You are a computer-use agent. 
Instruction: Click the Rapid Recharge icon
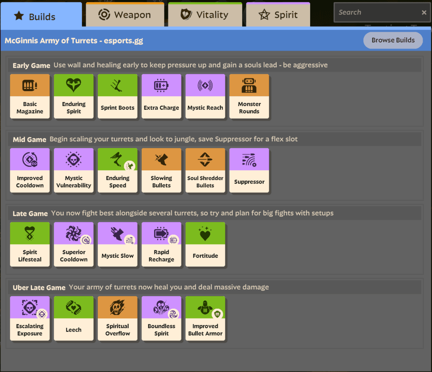161,233
